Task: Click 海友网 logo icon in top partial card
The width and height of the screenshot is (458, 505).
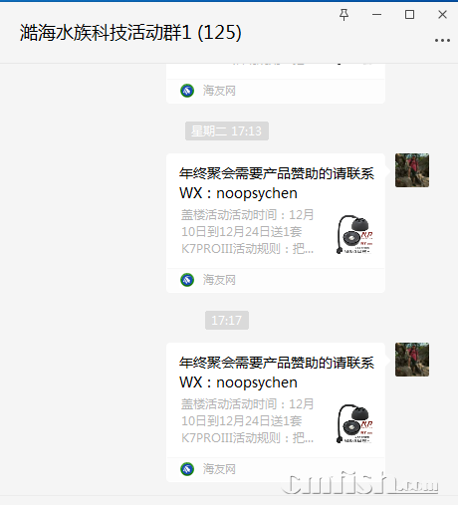Action: (187, 91)
